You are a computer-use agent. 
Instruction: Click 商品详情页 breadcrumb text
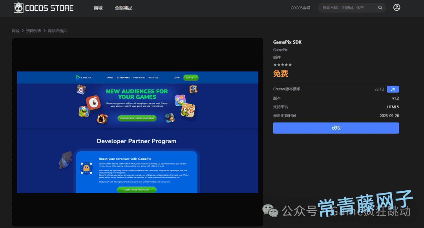pos(57,31)
